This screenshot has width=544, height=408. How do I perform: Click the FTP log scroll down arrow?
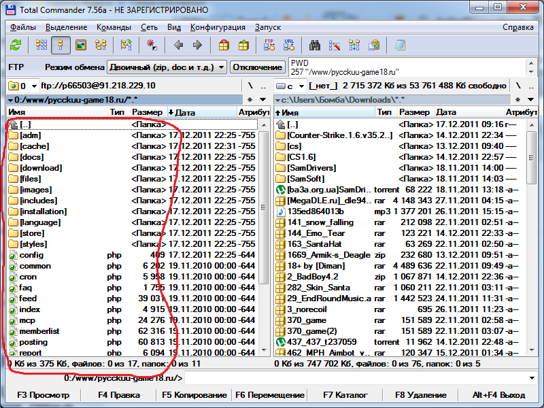(x=531, y=72)
